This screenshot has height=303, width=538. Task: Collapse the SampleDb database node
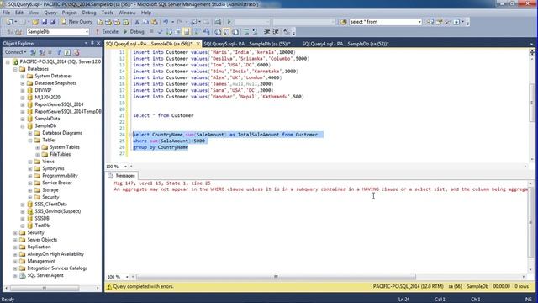[23, 126]
